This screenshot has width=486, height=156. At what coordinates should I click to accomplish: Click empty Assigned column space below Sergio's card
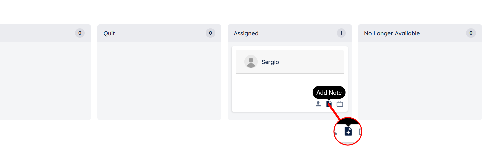tap(290, 116)
